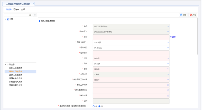Image resolution: width=202 pixels, height=110 pixels.
Task: Open 劳务派遣人员表 in the tree
Action: 16,85
